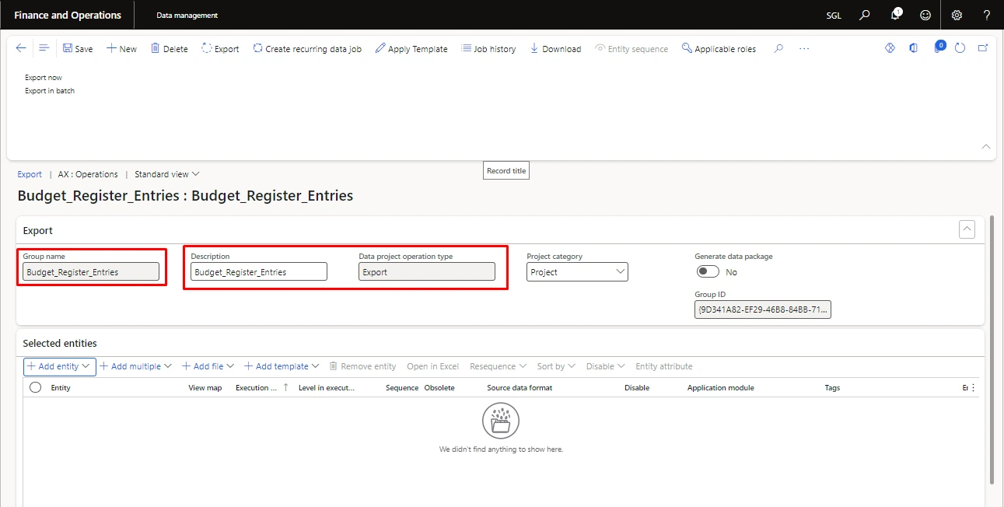Open form in a new window
Viewport: 1004px width, 507px height.
tap(983, 48)
